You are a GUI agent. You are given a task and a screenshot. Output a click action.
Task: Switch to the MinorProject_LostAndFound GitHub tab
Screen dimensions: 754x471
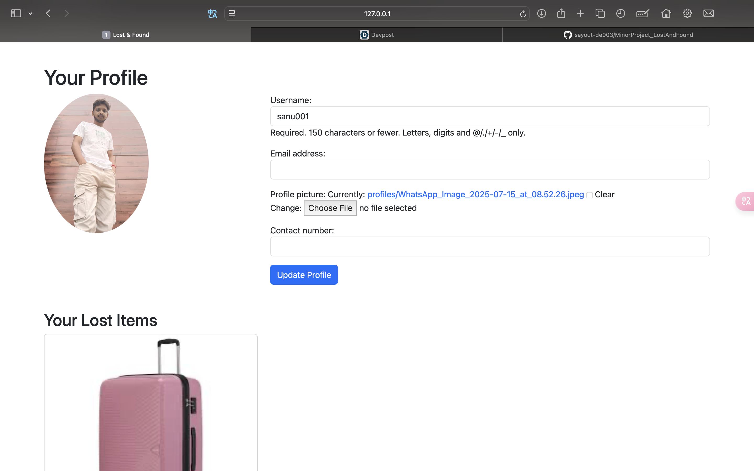coord(628,35)
